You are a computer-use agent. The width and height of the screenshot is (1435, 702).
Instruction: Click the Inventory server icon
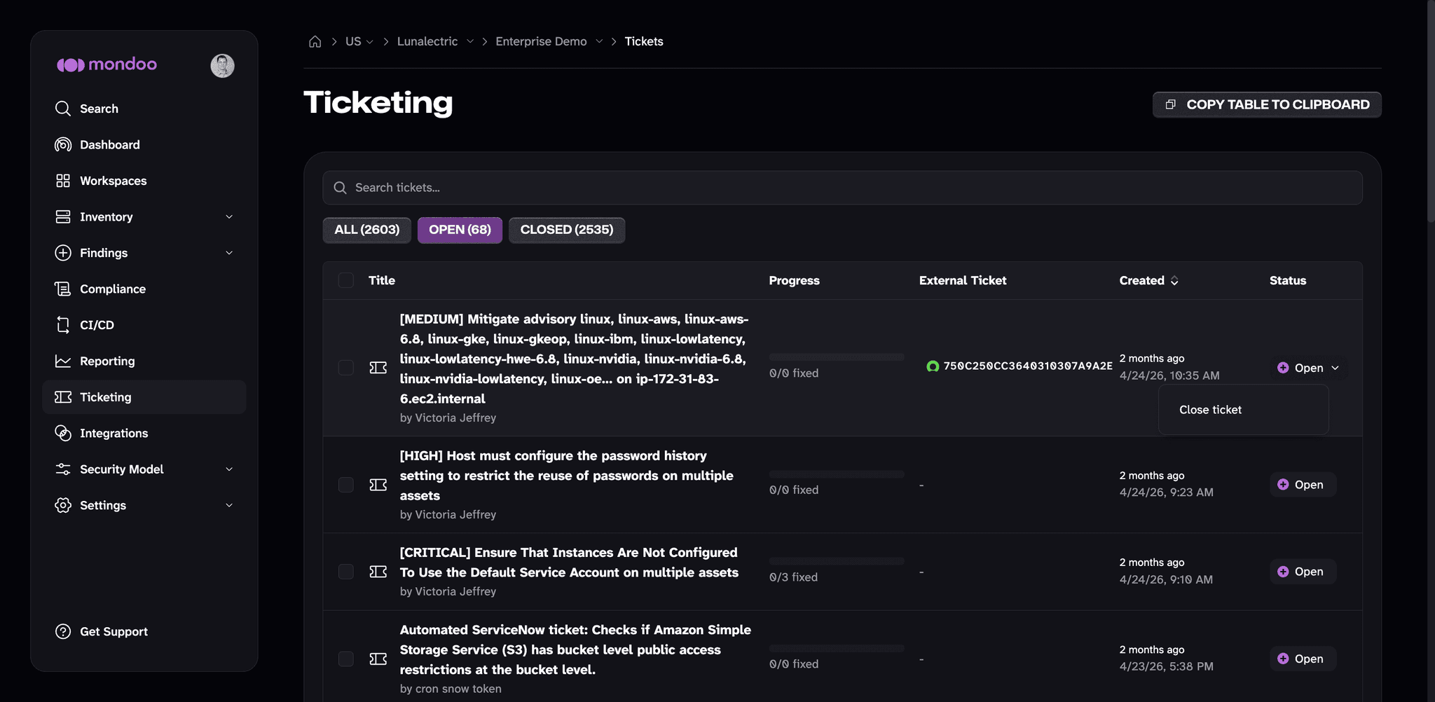tap(63, 216)
